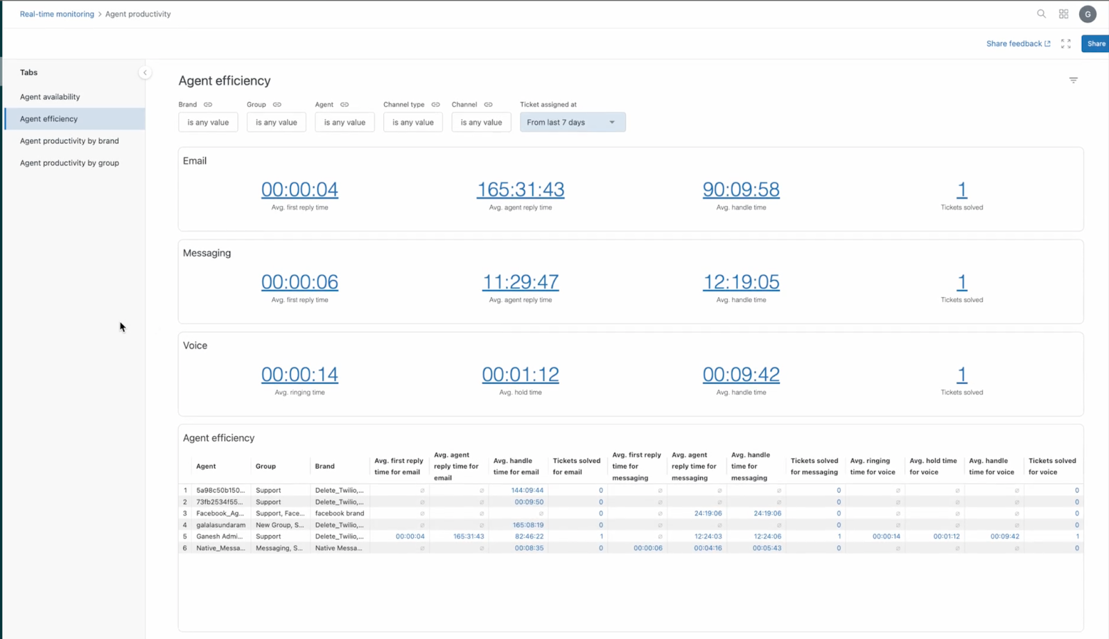This screenshot has height=639, width=1109.
Task: Click link icon beside Agent filter
Action: [344, 105]
